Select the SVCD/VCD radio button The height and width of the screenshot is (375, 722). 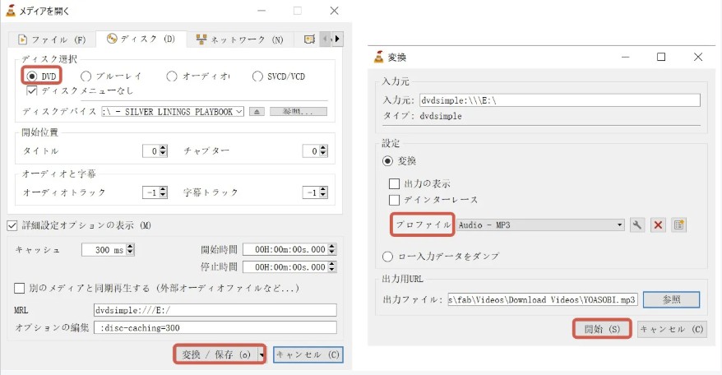coord(257,76)
